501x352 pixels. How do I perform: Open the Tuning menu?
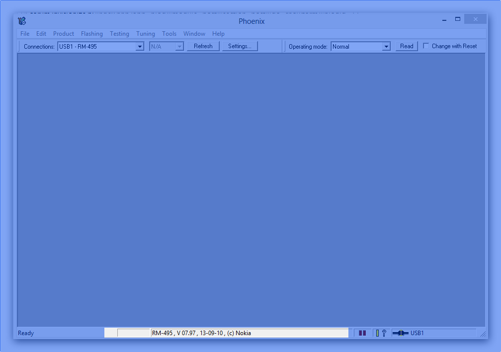pos(146,34)
